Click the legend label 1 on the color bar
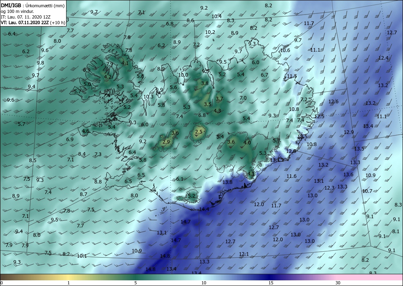The image size is (403, 286). (69, 283)
